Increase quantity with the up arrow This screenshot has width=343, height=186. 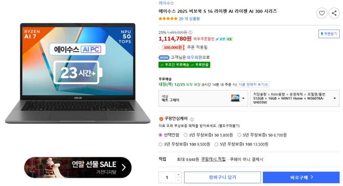179,175
